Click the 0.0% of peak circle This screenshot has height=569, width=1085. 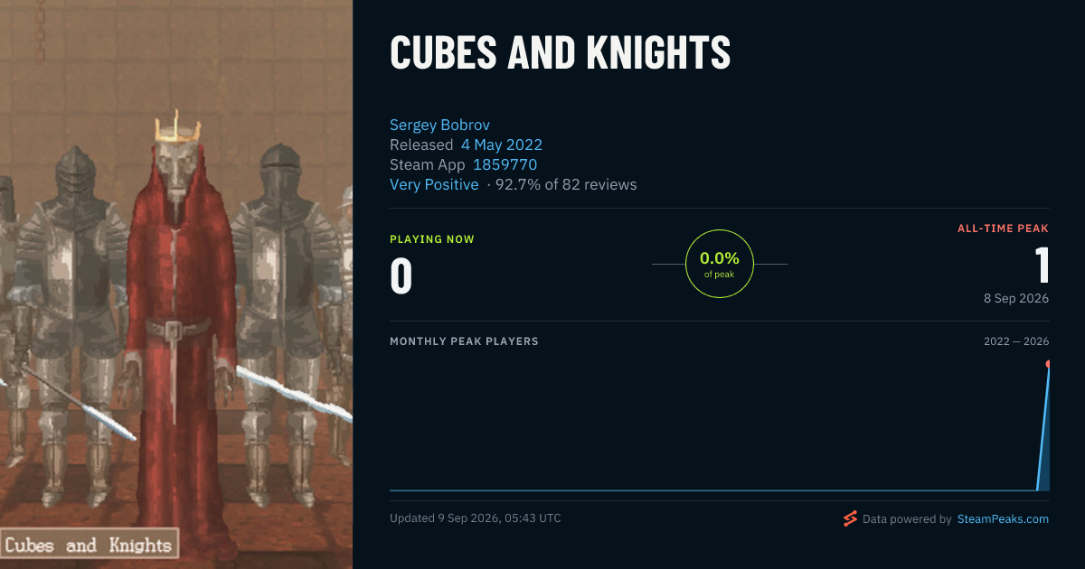[720, 264]
